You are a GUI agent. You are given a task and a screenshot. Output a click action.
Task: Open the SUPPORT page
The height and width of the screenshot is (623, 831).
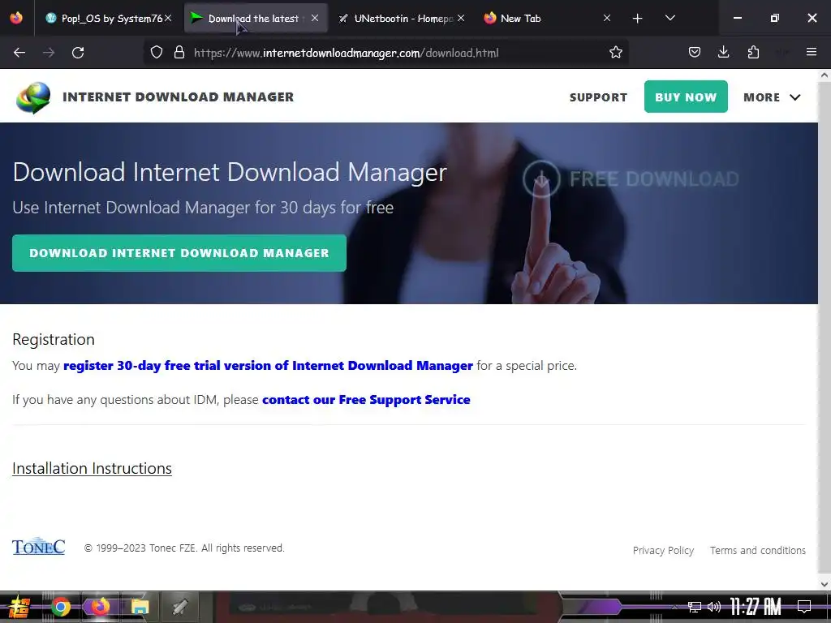(598, 97)
